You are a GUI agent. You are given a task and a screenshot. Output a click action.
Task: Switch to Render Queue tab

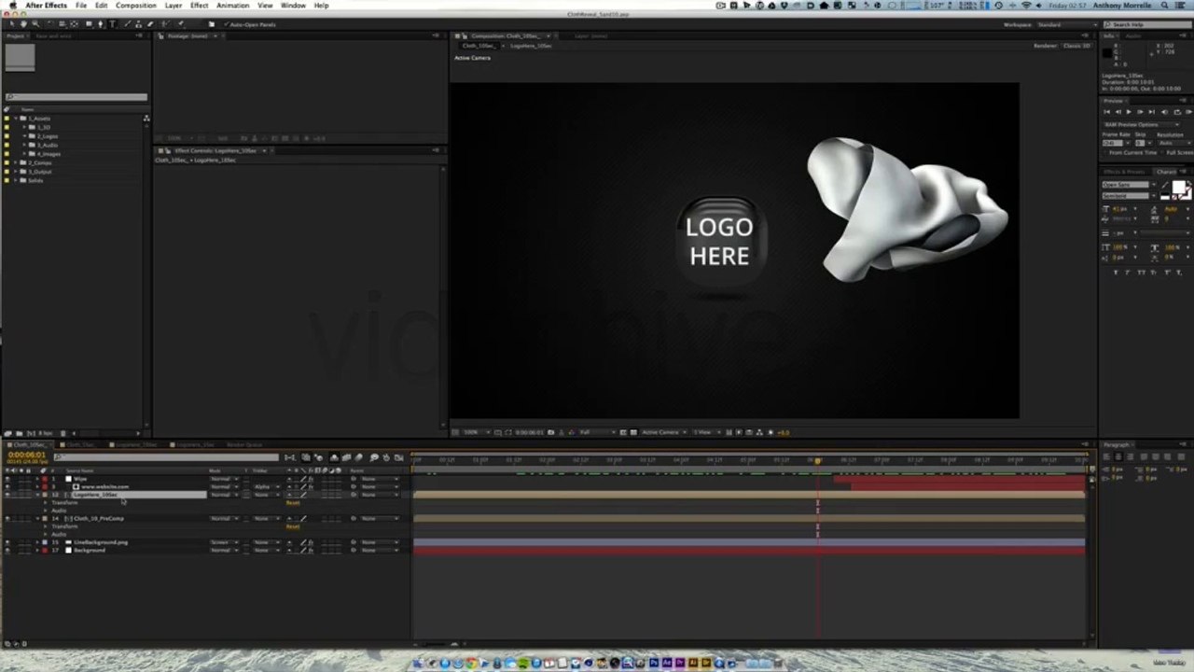click(x=244, y=445)
